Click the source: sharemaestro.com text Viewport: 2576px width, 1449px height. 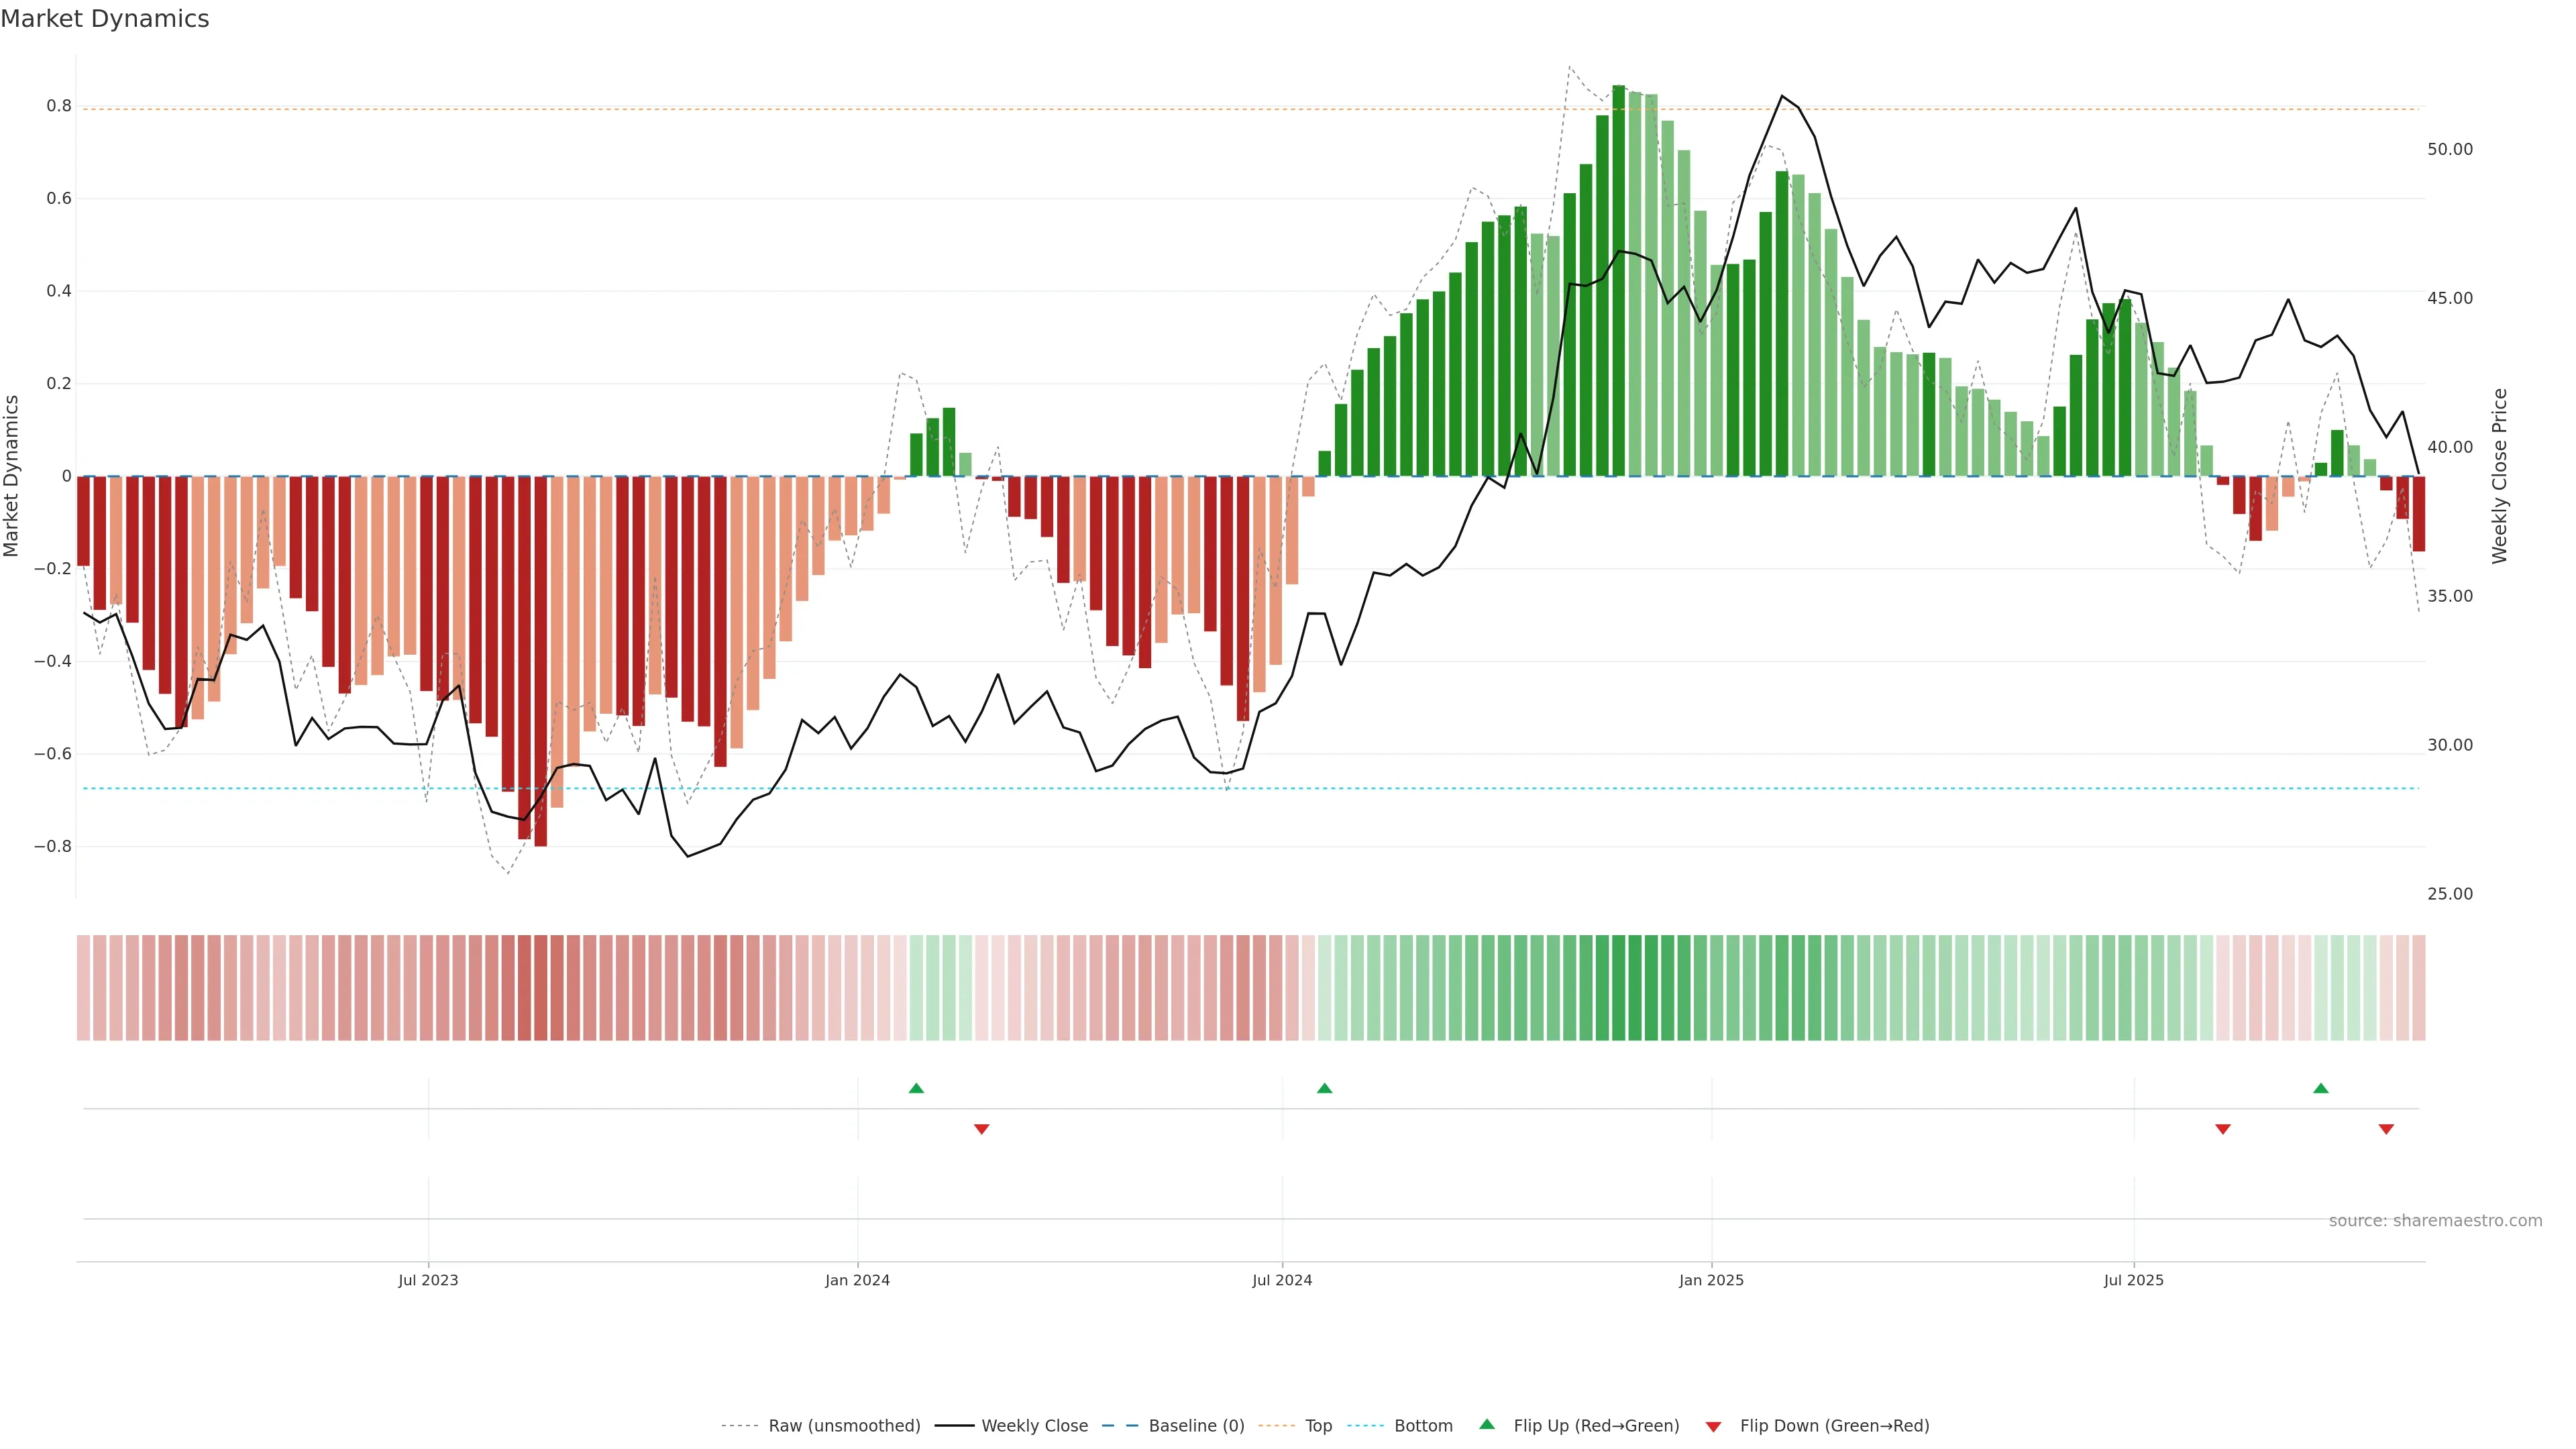point(2435,1220)
